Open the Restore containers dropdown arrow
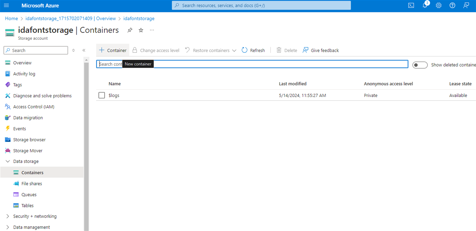The height and width of the screenshot is (231, 476). (234, 50)
